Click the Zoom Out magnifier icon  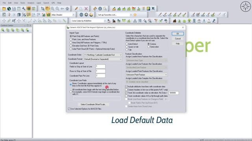pos(57,9)
